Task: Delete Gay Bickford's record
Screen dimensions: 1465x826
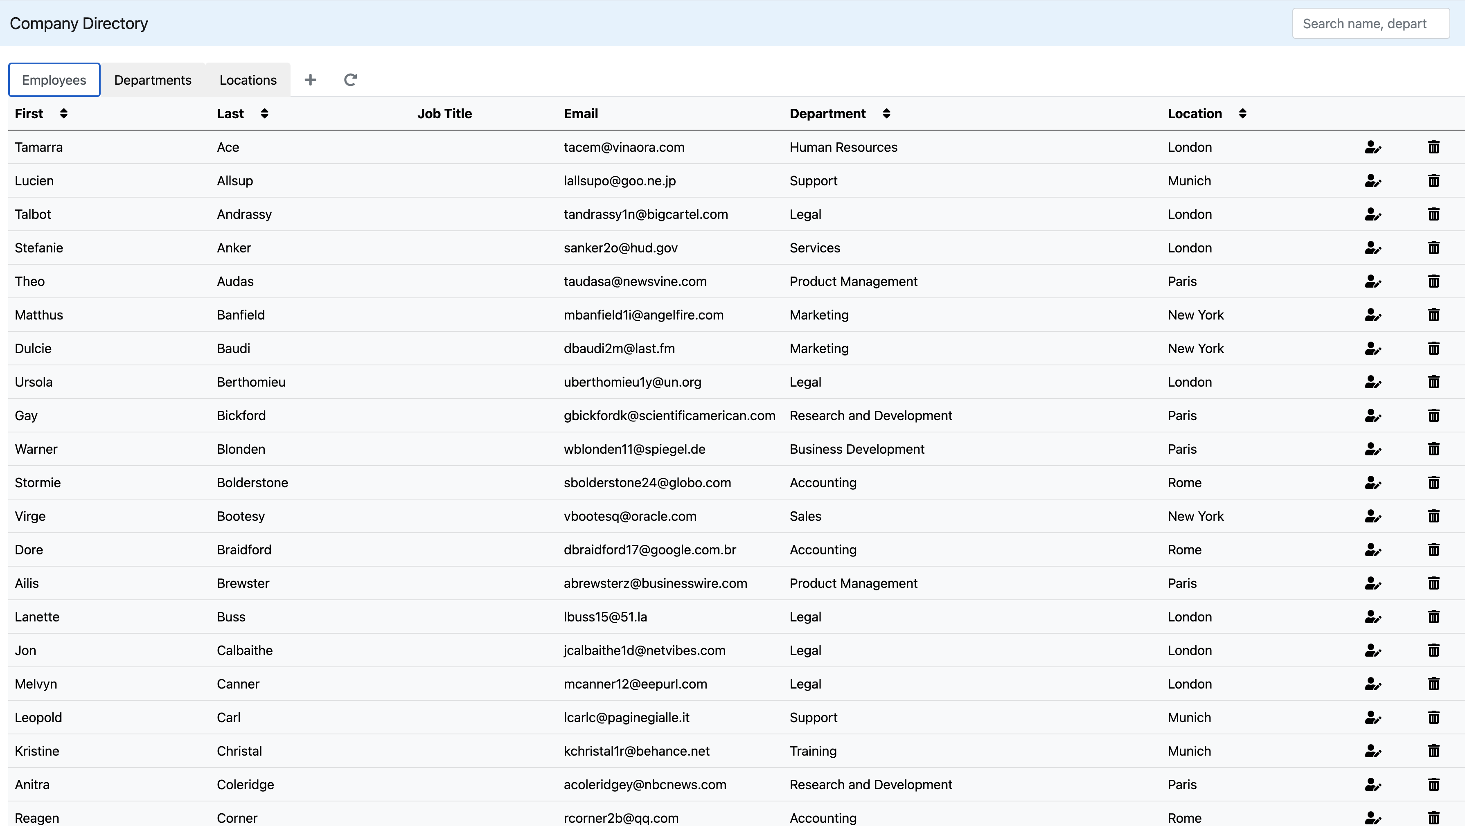Action: pyautogui.click(x=1434, y=416)
